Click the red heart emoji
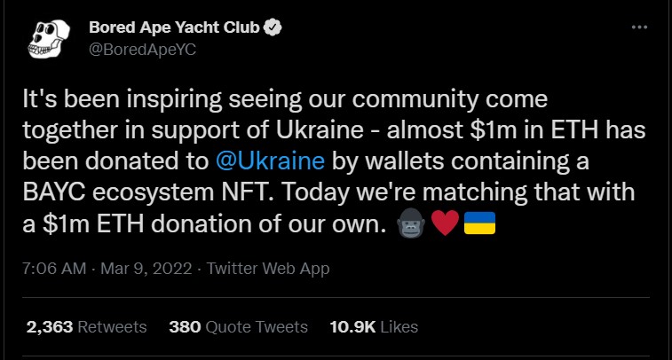672x360 pixels. coord(446,223)
